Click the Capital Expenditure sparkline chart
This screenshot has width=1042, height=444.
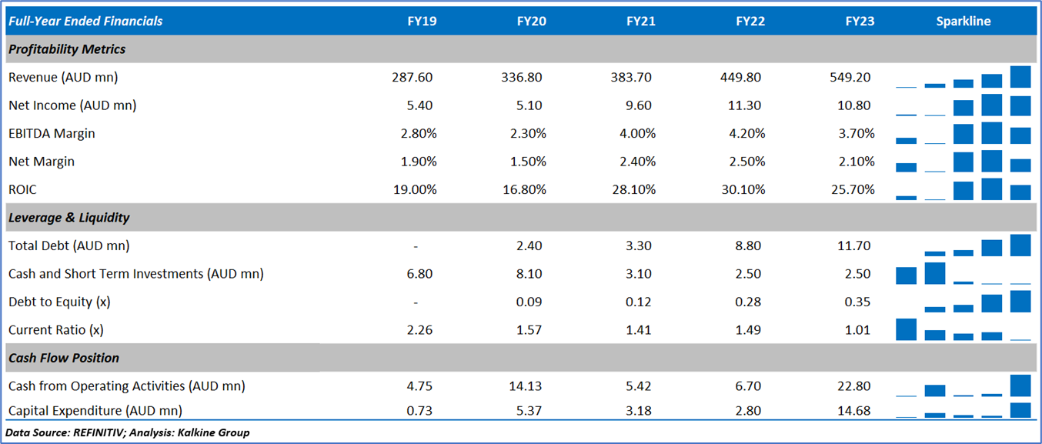(963, 410)
